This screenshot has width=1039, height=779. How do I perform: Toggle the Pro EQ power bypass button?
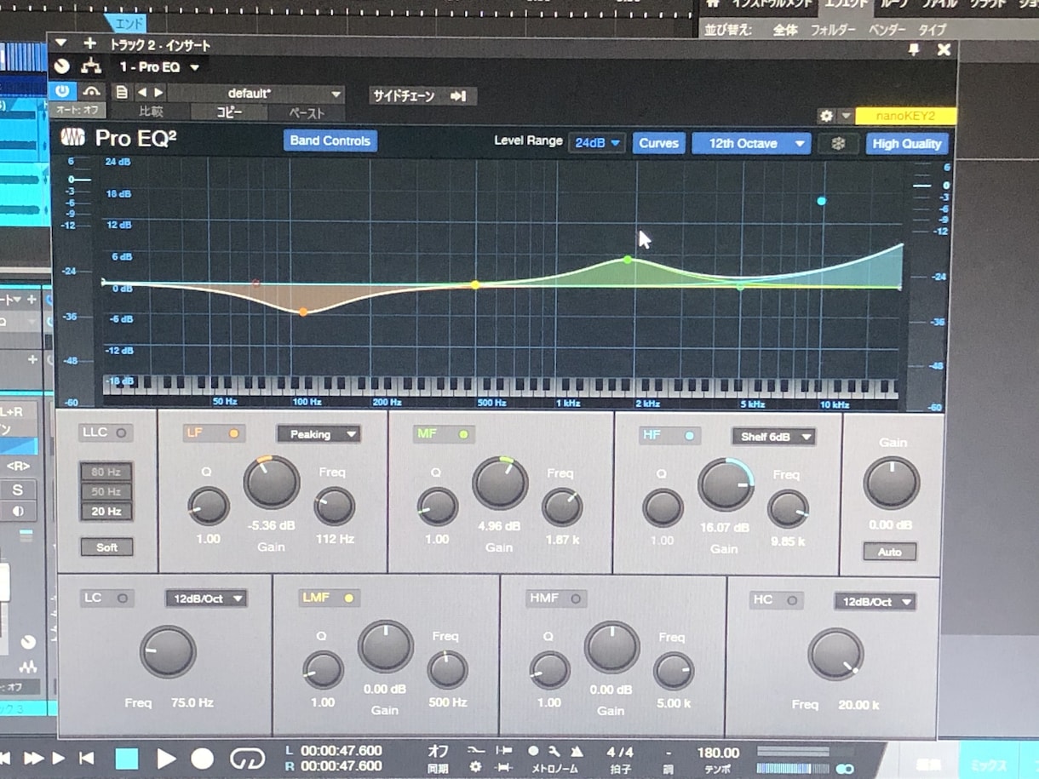click(x=62, y=91)
